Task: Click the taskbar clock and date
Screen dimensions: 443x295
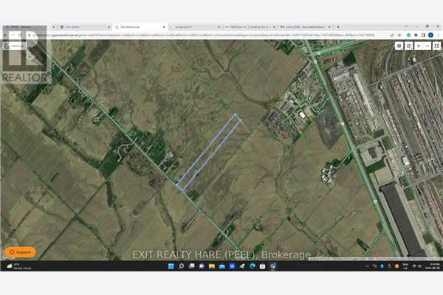Action: click(x=432, y=266)
